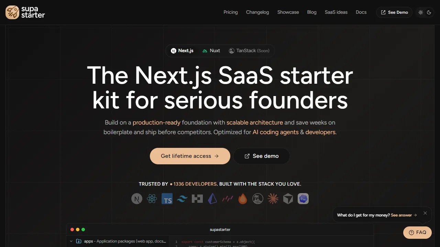Screen dimensions: 440x247
Task: Click the React icon in the stack row
Action: (x=152, y=199)
